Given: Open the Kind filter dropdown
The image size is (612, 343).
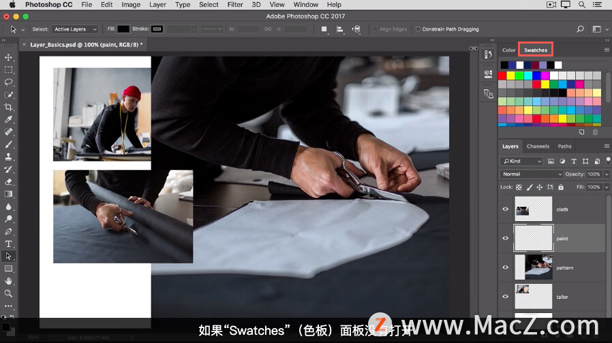Looking at the screenshot, I should pos(521,161).
